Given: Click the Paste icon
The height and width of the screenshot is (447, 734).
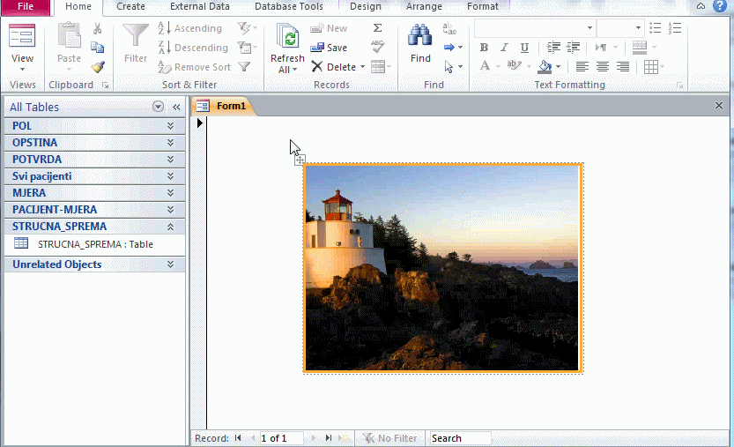Looking at the screenshot, I should (x=70, y=35).
